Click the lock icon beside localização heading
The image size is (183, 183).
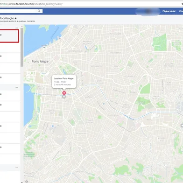coord(15,18)
